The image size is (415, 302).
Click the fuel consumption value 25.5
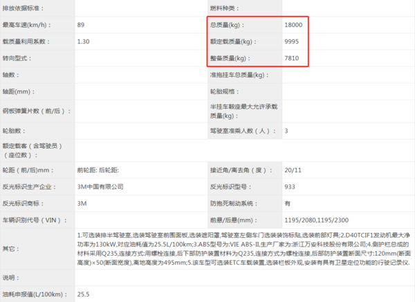tap(84, 294)
